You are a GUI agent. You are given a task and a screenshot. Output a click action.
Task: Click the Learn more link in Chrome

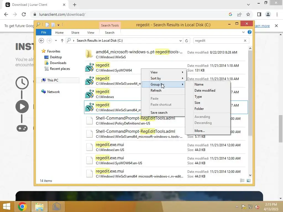262,26
